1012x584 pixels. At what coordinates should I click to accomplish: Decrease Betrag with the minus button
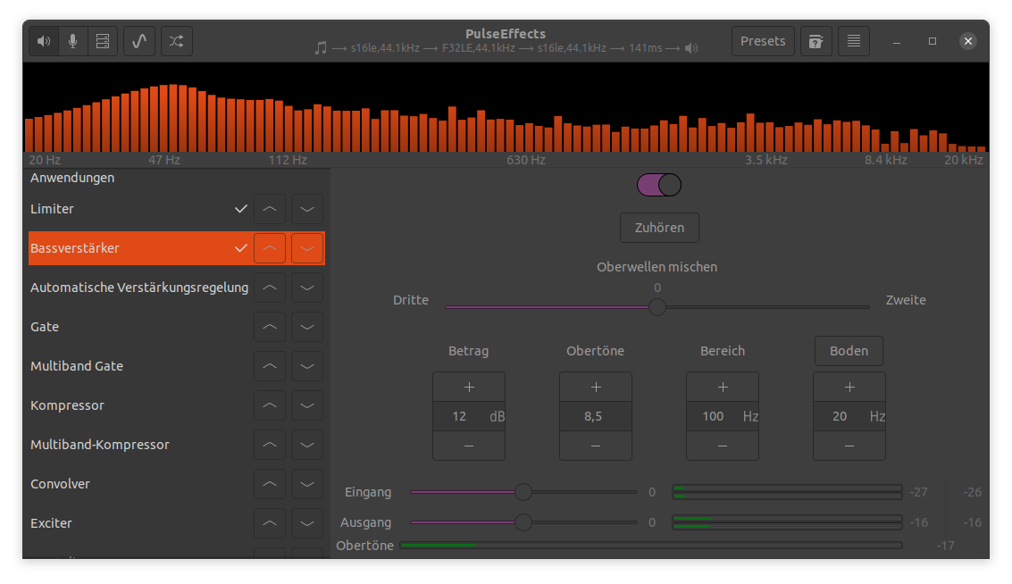[x=469, y=446]
